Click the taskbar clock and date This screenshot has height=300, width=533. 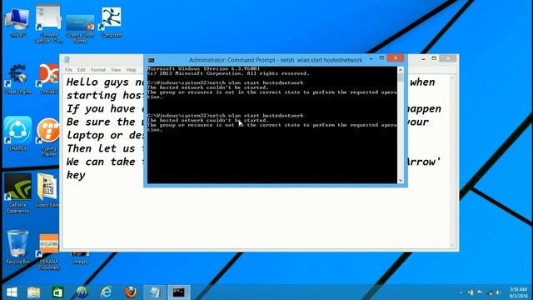tap(518, 292)
